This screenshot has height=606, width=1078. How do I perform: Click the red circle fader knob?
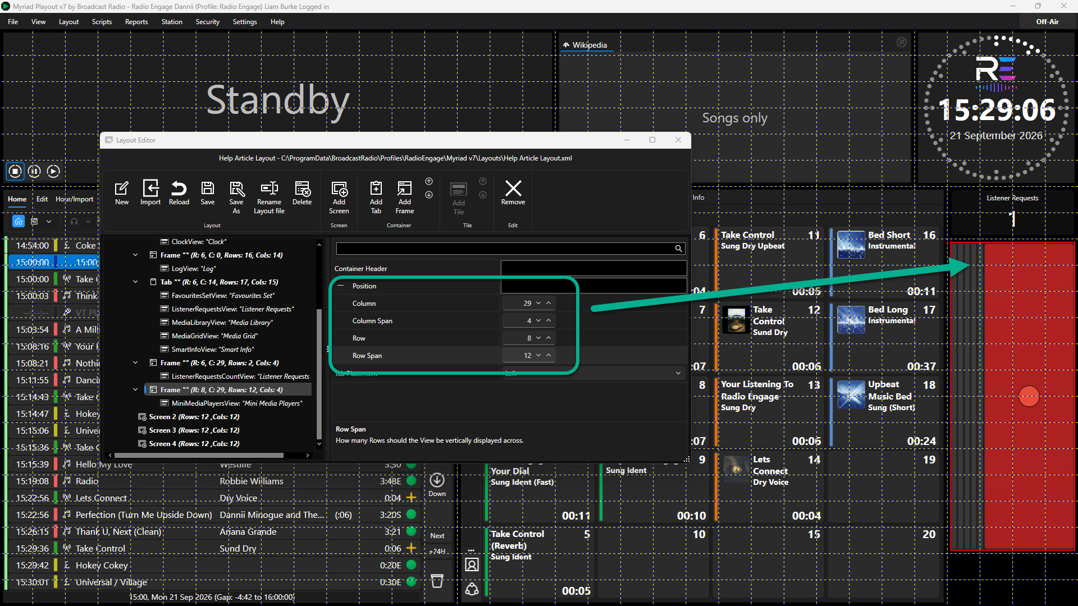[1029, 396]
